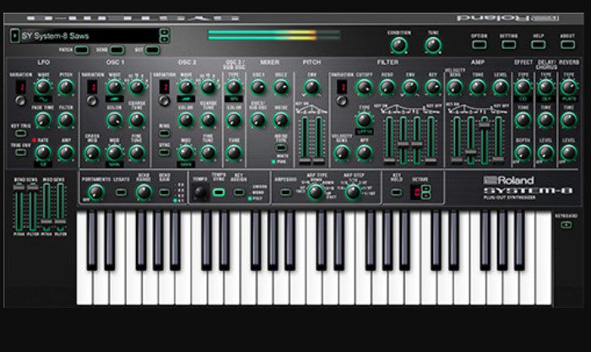Viewport: 591px width, 352px height.
Task: Toggle the LFO KEY TRIG button
Action: pyautogui.click(x=20, y=133)
